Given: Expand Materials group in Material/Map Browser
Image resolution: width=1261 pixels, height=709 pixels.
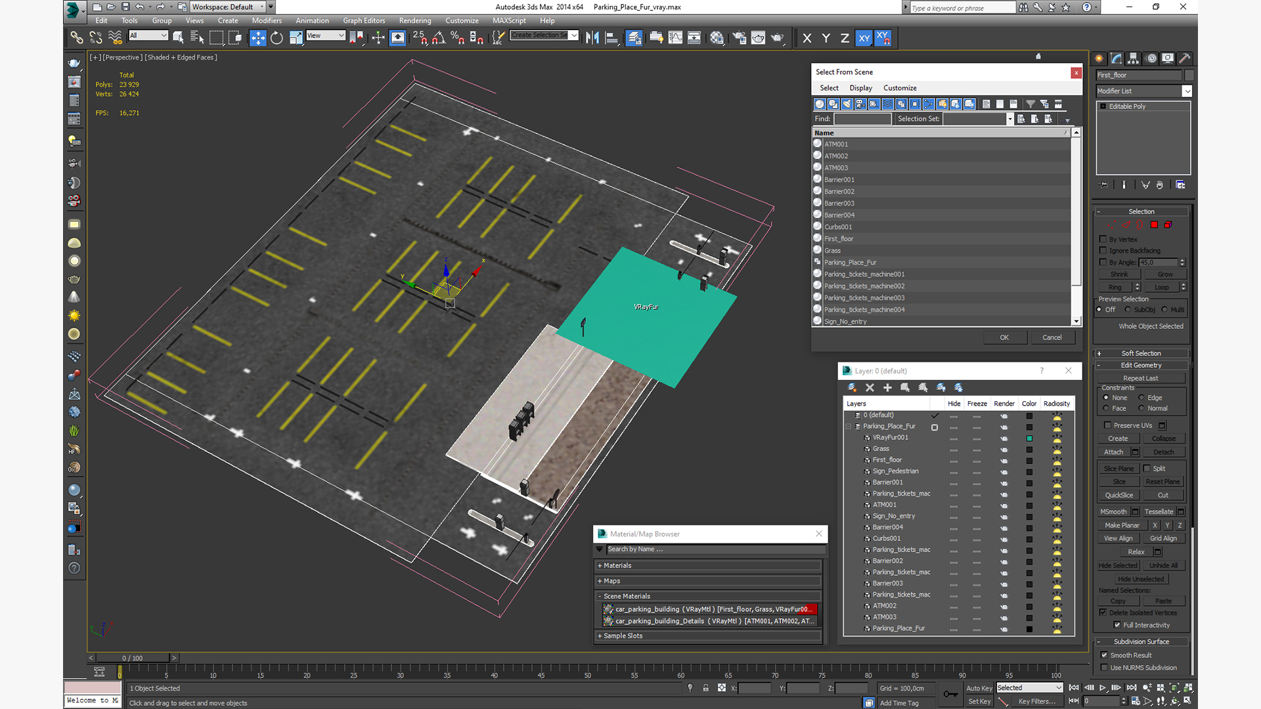Looking at the screenshot, I should (x=708, y=565).
